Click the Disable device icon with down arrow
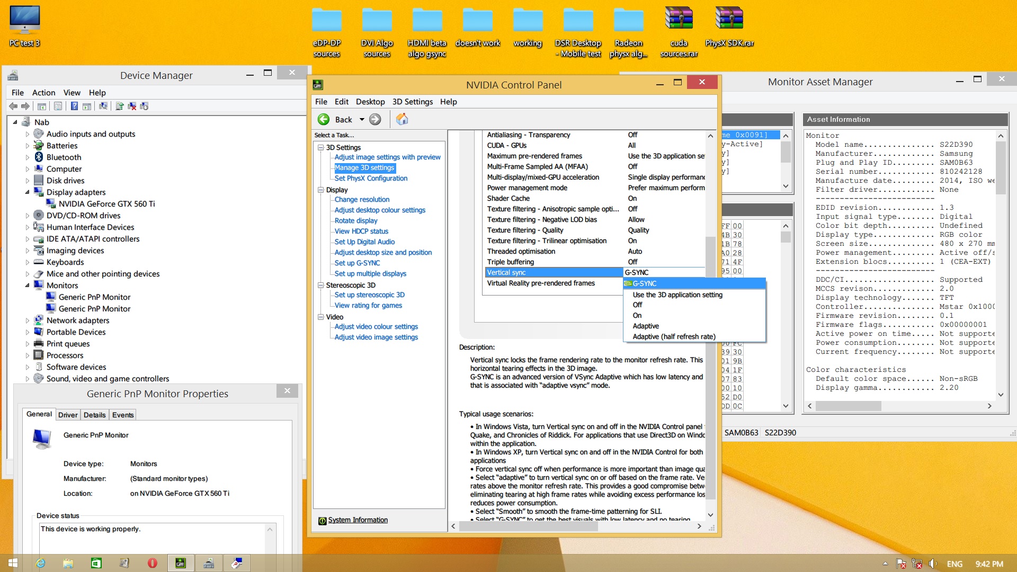This screenshot has width=1017, height=572. pyautogui.click(x=144, y=106)
